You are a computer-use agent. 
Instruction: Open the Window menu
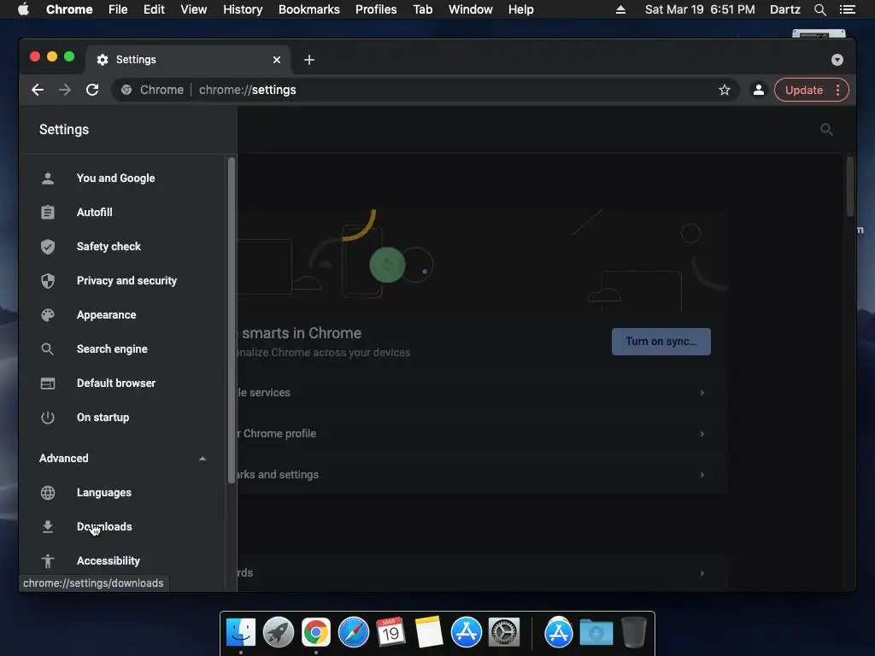[x=471, y=9]
